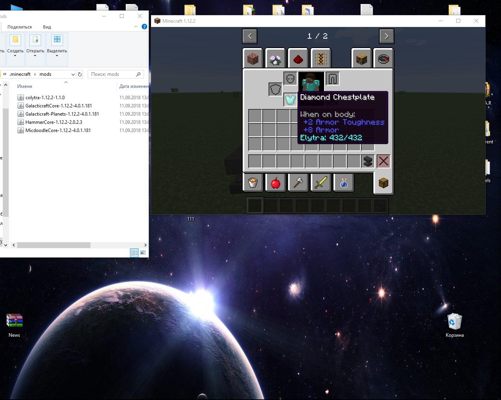This screenshot has height=400, width=501.
Task: Open address bar history dropdown
Action: tap(73, 74)
